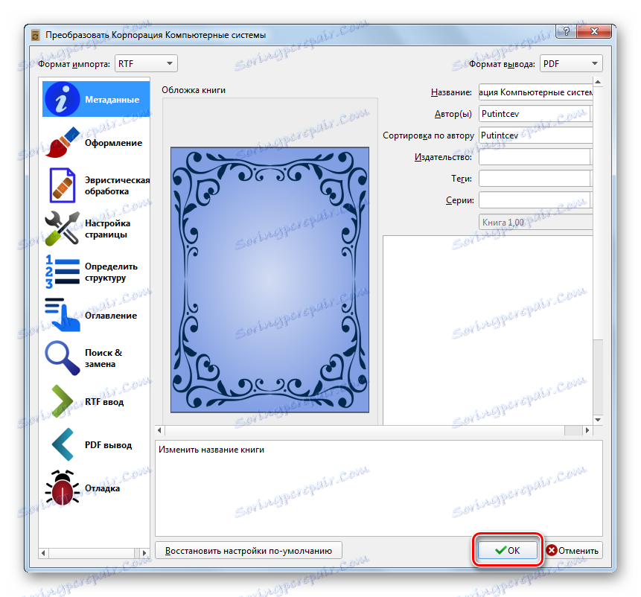Click the book cover thumbnail
The width and height of the screenshot is (641, 597).
[x=270, y=280]
